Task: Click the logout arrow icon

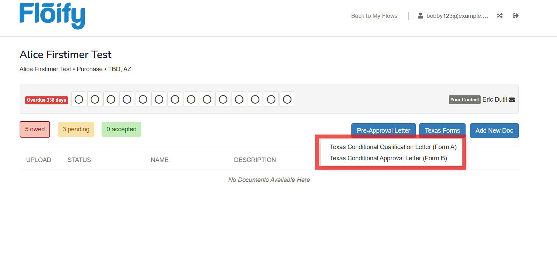Action: pos(515,16)
